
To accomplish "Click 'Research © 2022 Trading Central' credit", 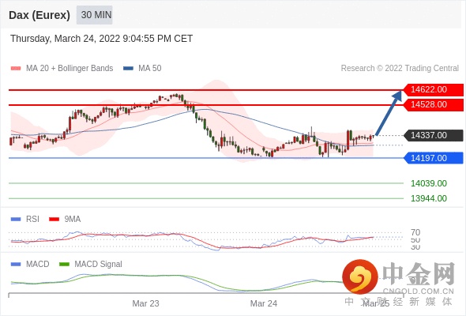I will click(x=400, y=69).
